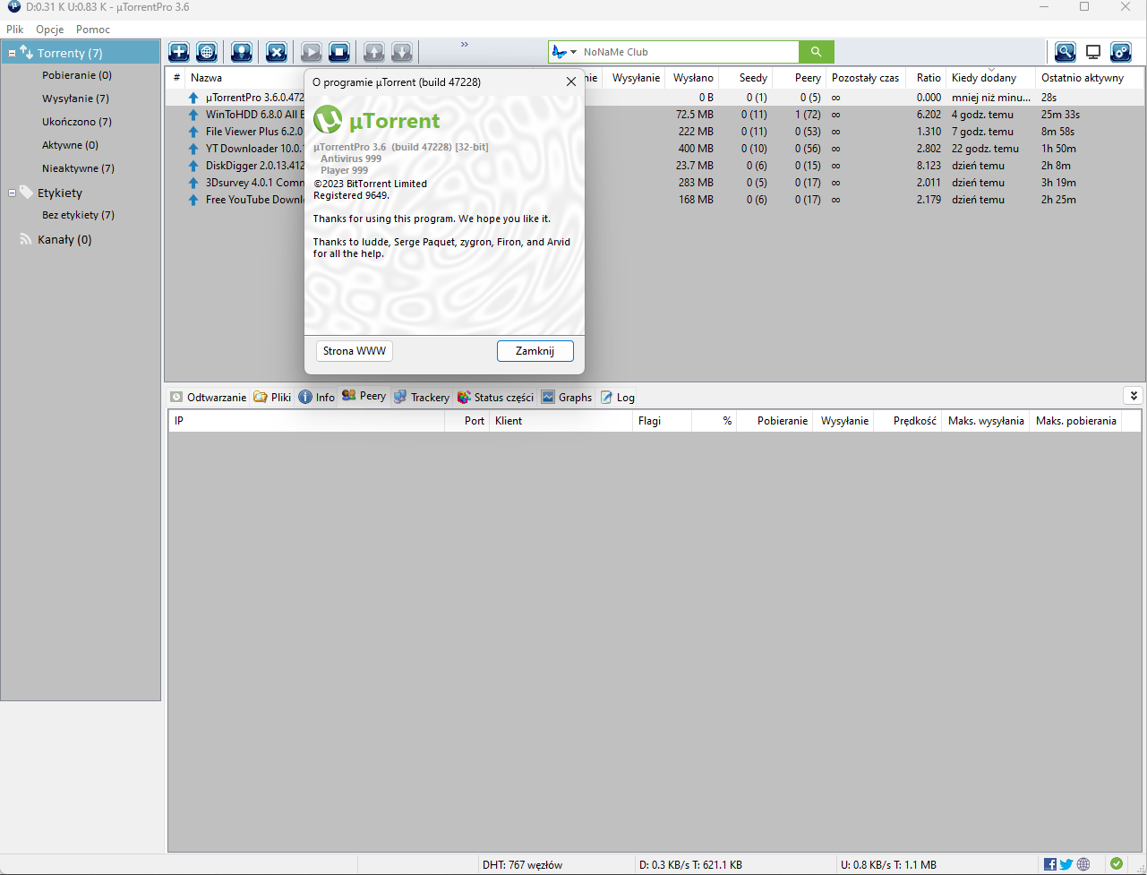This screenshot has height=875, width=1147.
Task: Collapse the Torrenty tree node
Action: tap(13, 54)
